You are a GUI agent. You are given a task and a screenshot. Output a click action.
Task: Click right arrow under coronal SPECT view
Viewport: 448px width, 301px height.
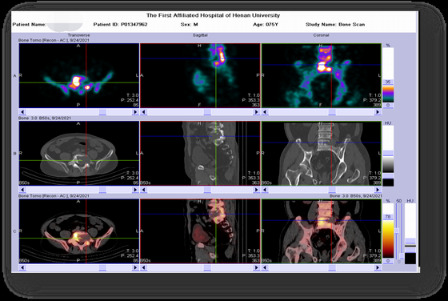pos(378,112)
